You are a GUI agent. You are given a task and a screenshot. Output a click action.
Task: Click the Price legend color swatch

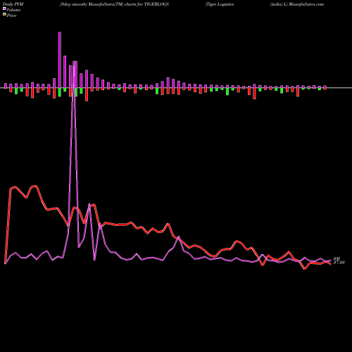pyautogui.click(x=4, y=15)
